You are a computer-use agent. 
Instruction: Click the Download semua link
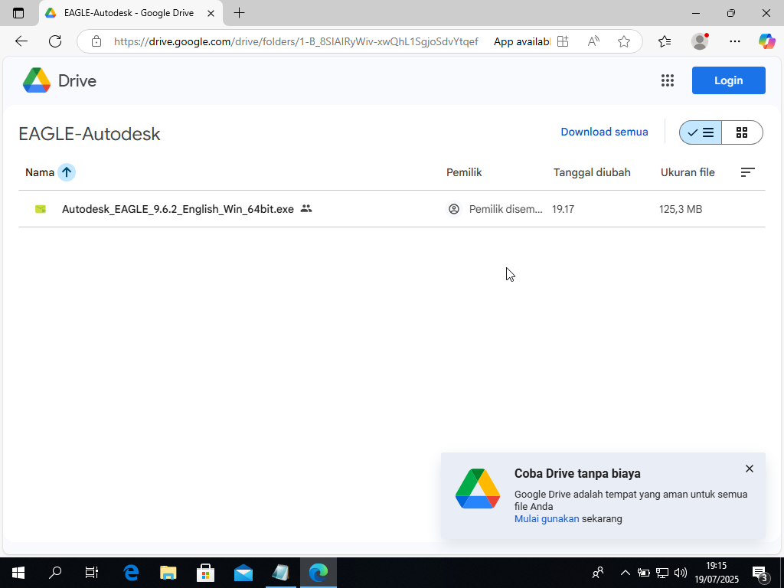604,132
